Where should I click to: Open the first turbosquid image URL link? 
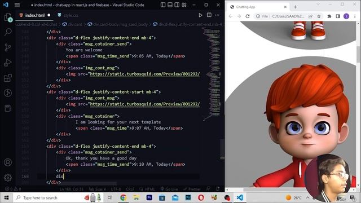[145, 74]
